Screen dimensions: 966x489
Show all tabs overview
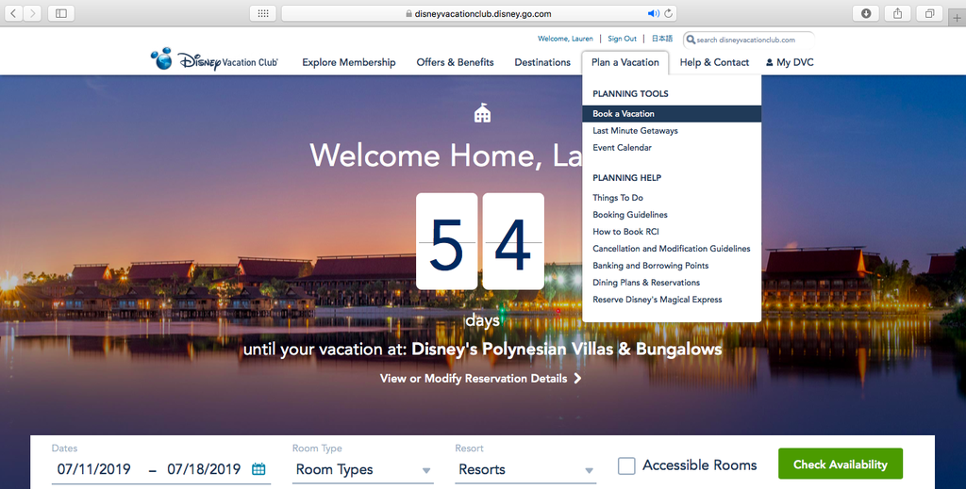tap(929, 13)
